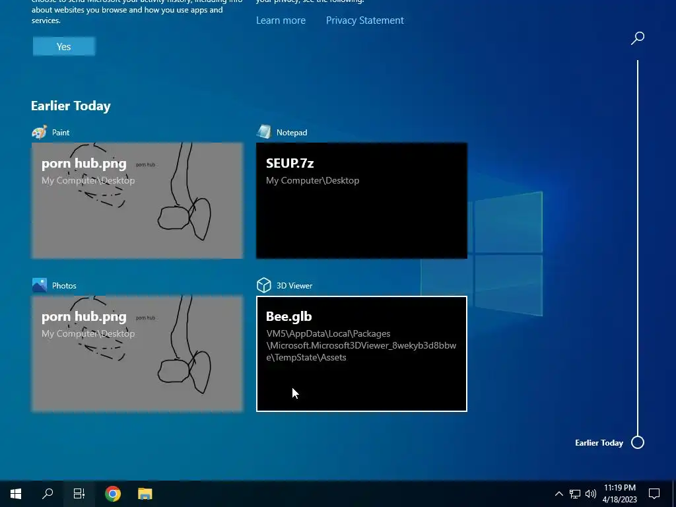Screen dimensions: 676x507
Task: Click the Earlier Today section heading
Action: point(71,106)
